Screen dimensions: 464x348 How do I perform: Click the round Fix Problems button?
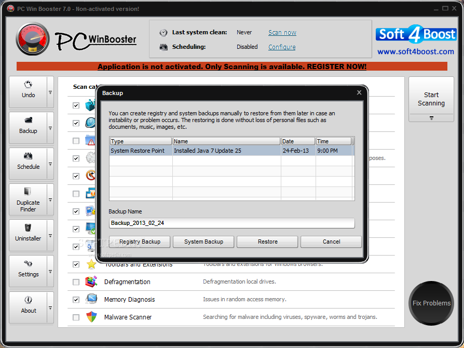pyautogui.click(x=431, y=303)
